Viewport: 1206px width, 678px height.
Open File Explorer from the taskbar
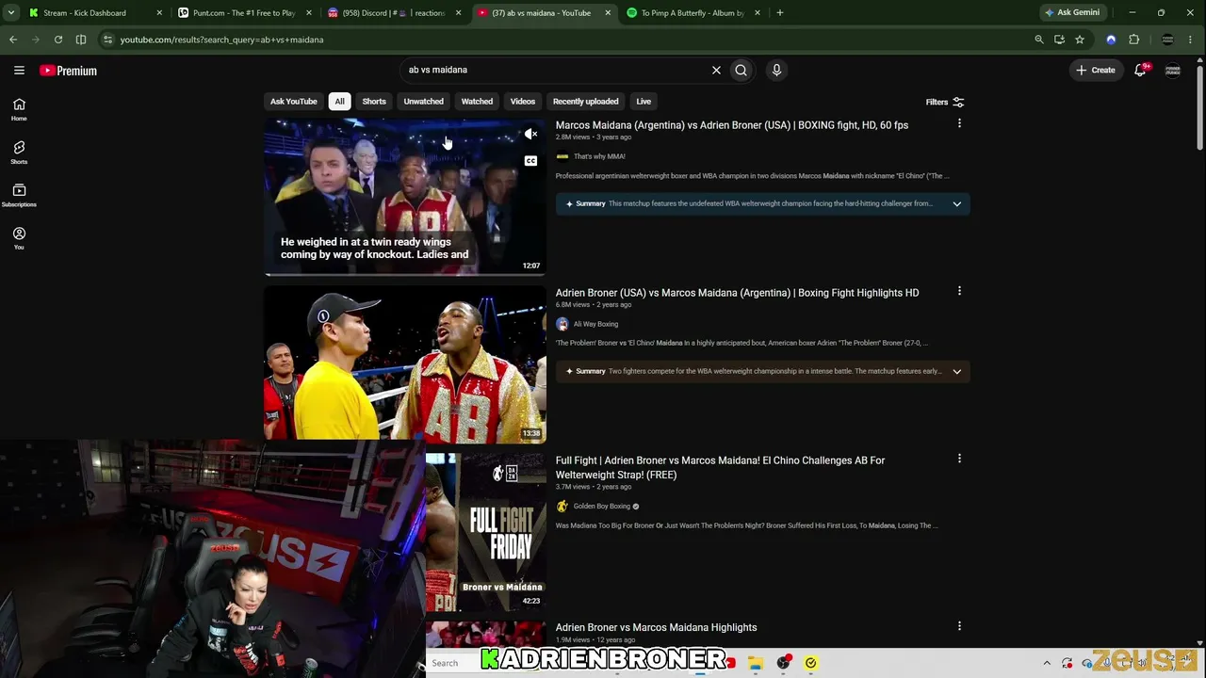[756, 663]
